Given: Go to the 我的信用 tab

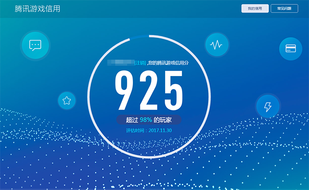Looking at the screenshot, I should [255, 8].
